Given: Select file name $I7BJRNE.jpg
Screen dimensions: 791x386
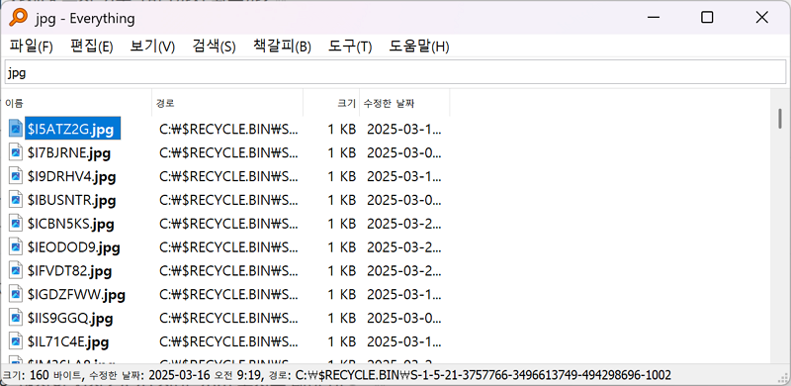Looking at the screenshot, I should coord(69,152).
